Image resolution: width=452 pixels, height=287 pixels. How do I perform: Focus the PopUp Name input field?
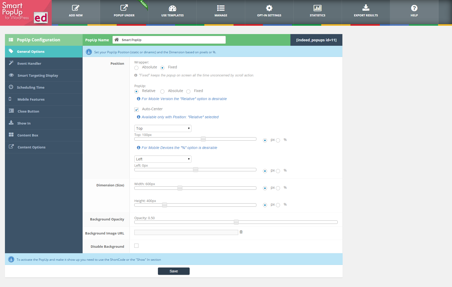169,40
